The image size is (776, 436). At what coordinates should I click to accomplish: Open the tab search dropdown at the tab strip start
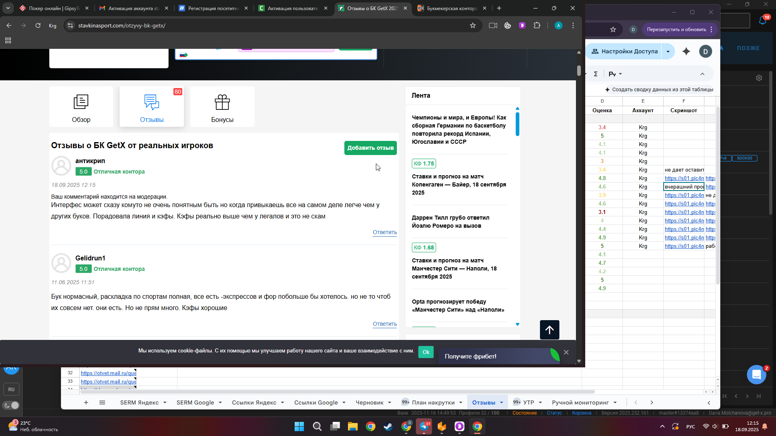tap(8, 8)
